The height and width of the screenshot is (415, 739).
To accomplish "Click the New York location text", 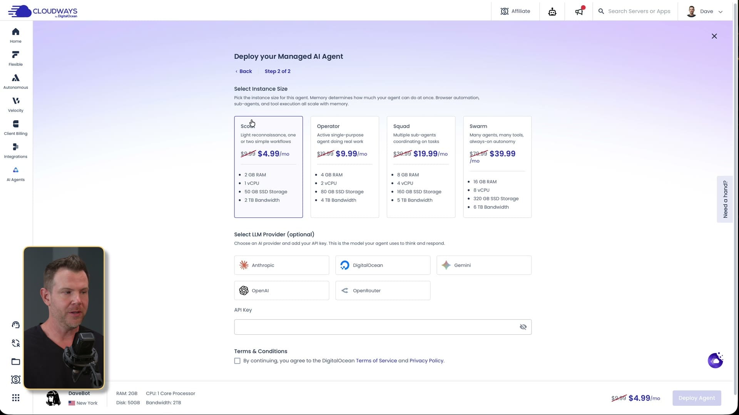I will point(87,403).
